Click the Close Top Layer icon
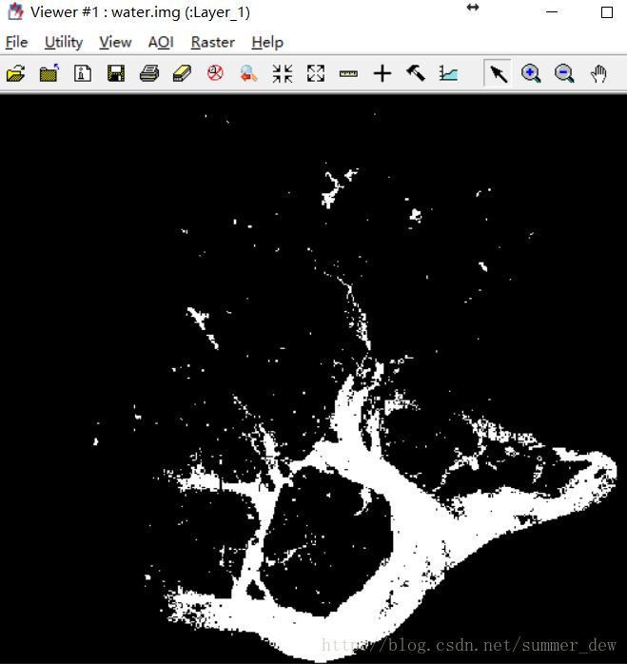The image size is (627, 664). [x=49, y=73]
